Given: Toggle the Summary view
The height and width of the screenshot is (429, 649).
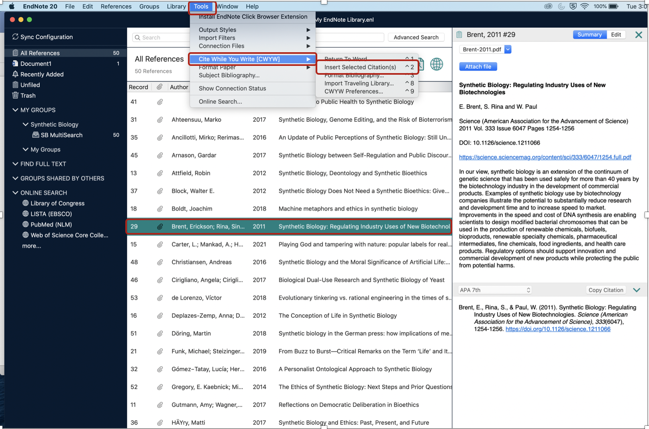Looking at the screenshot, I should pos(590,35).
